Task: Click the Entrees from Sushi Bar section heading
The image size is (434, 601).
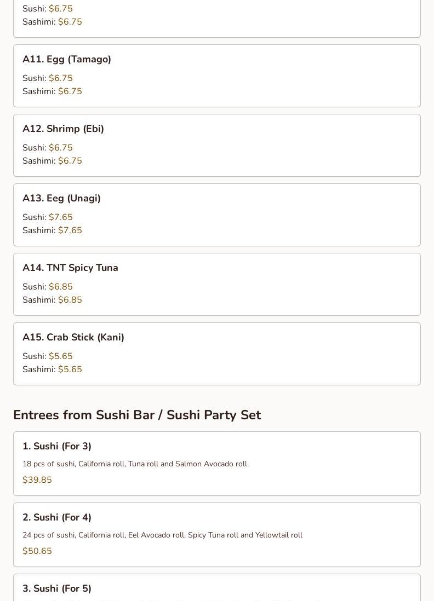Action: (x=137, y=415)
